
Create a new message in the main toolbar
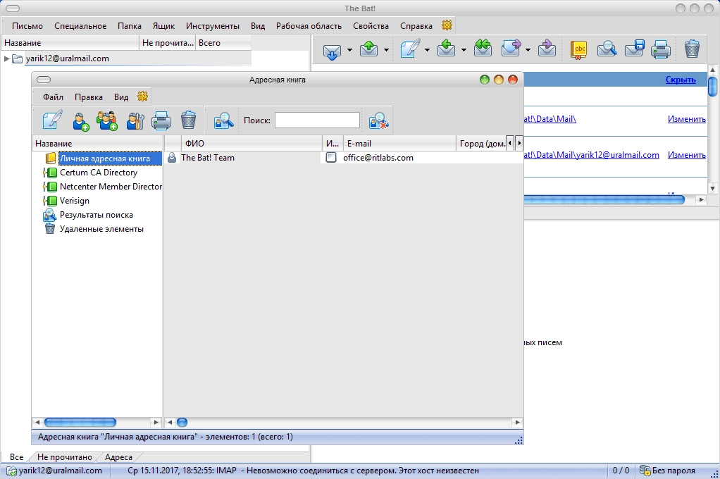(x=410, y=49)
